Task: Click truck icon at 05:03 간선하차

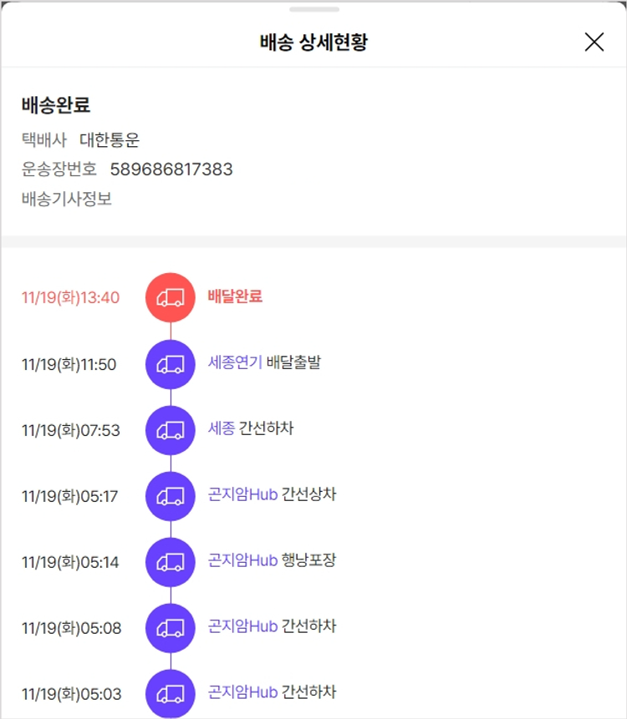Action: (171, 693)
